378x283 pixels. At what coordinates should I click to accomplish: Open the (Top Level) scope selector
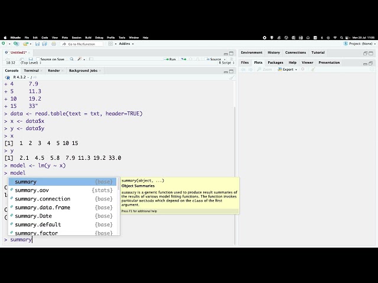[31, 63]
